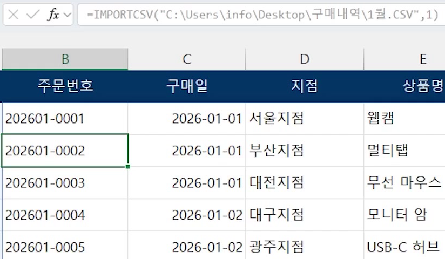Select cell with order 202601-0002
Image resolution: width=445 pixels, height=259 pixels.
coord(65,151)
